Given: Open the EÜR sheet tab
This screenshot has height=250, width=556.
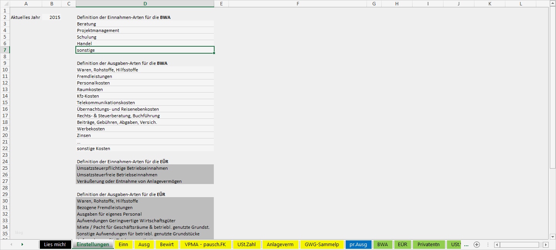Looking at the screenshot, I should point(403,245).
